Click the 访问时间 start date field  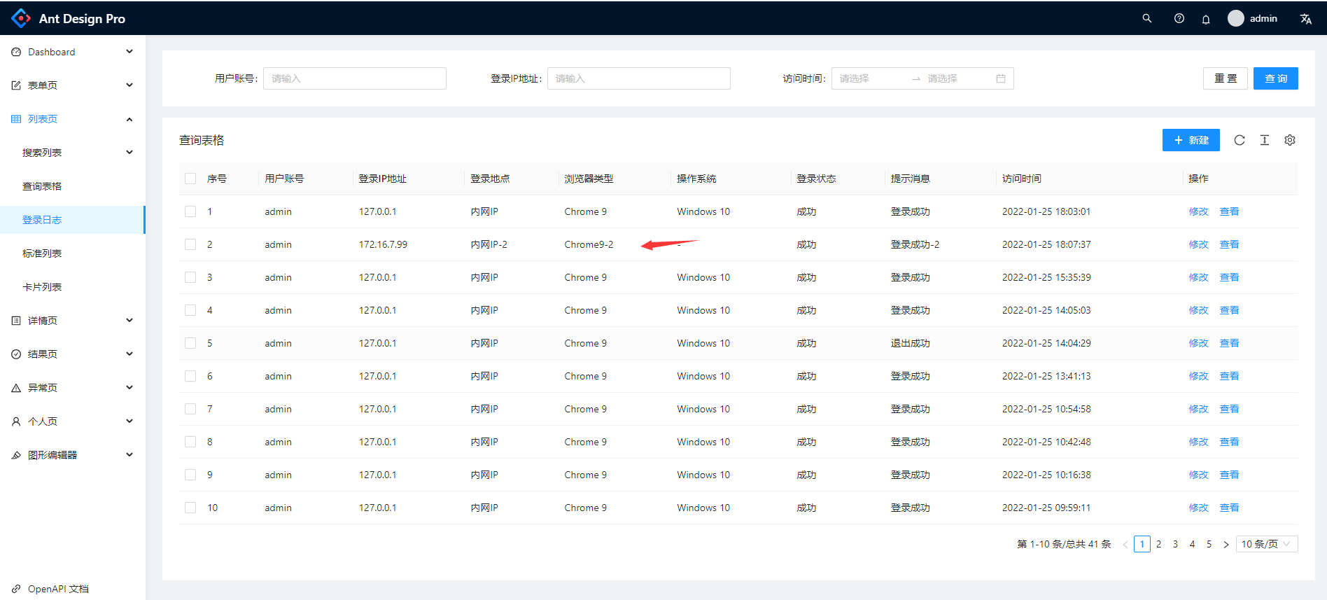point(871,78)
